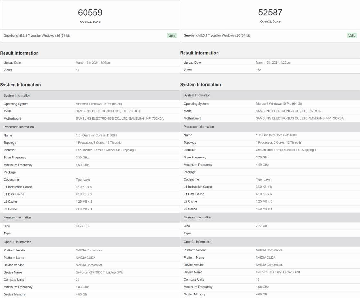Click the GeForce RTX 3050 Ti Laptop GPU text
Screen dimensions: 360x298
99,272
